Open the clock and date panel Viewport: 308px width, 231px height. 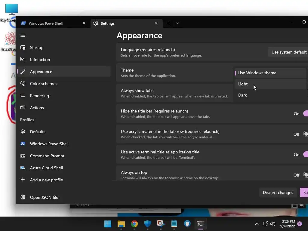pyautogui.click(x=287, y=224)
